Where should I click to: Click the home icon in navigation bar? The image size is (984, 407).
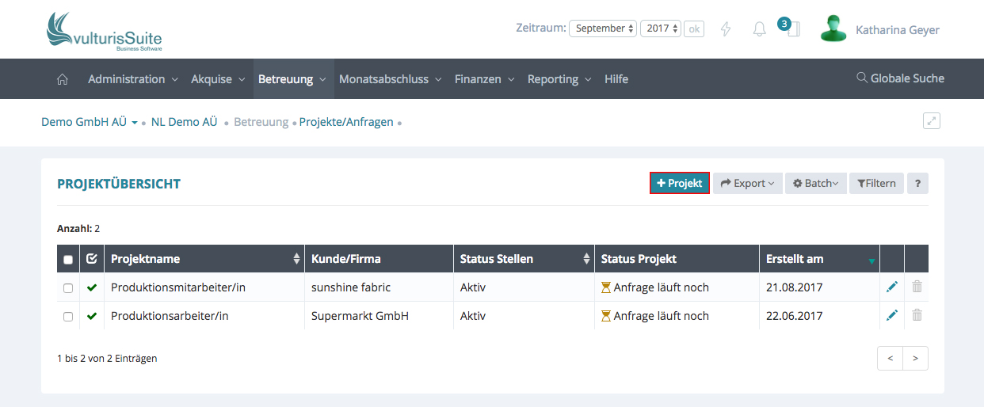63,79
